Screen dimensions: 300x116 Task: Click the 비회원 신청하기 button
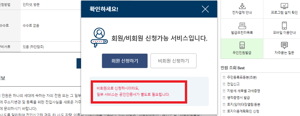coord(174,61)
